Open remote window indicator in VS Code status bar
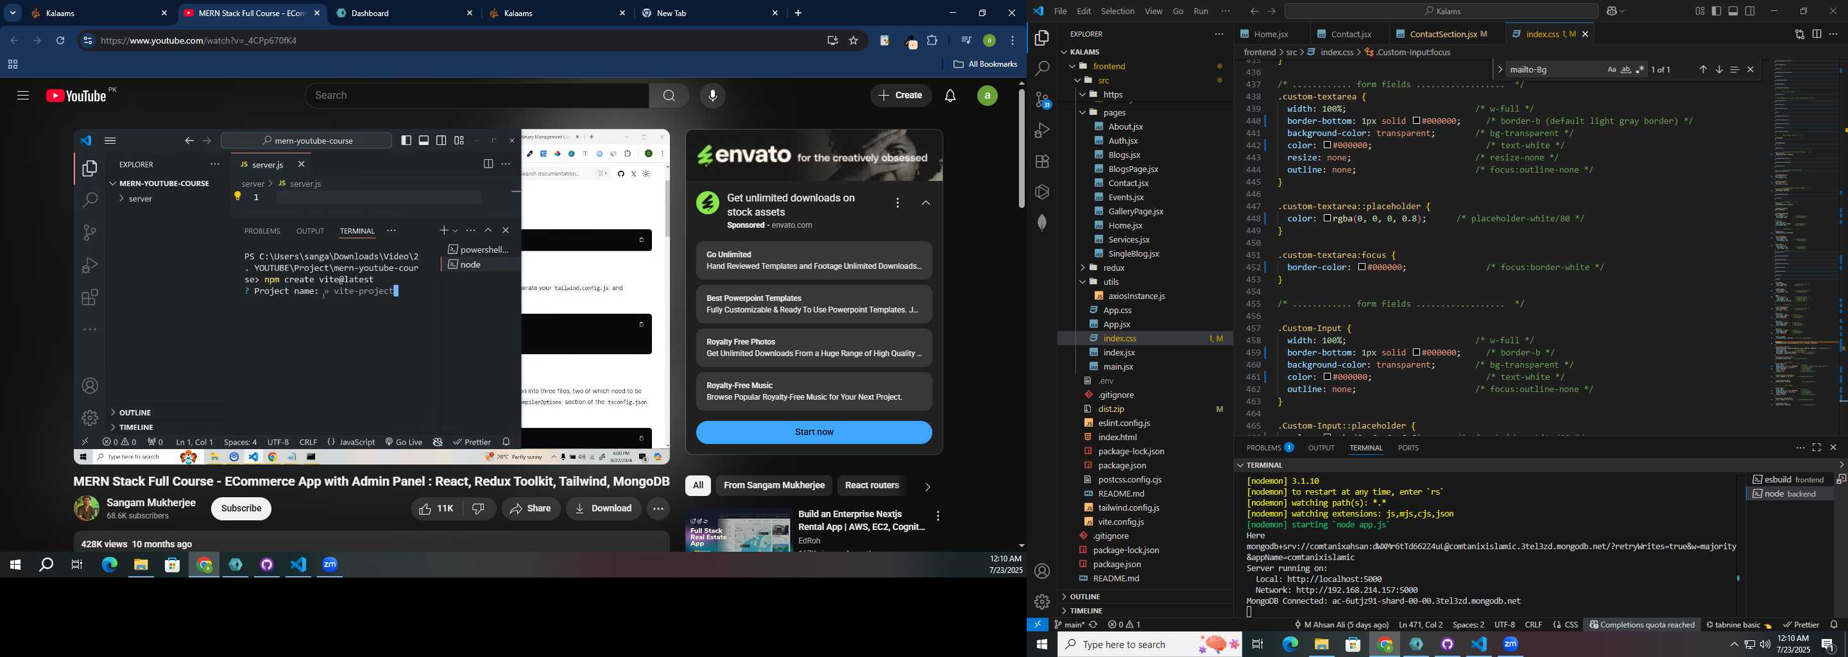1848x657 pixels. point(1038,625)
